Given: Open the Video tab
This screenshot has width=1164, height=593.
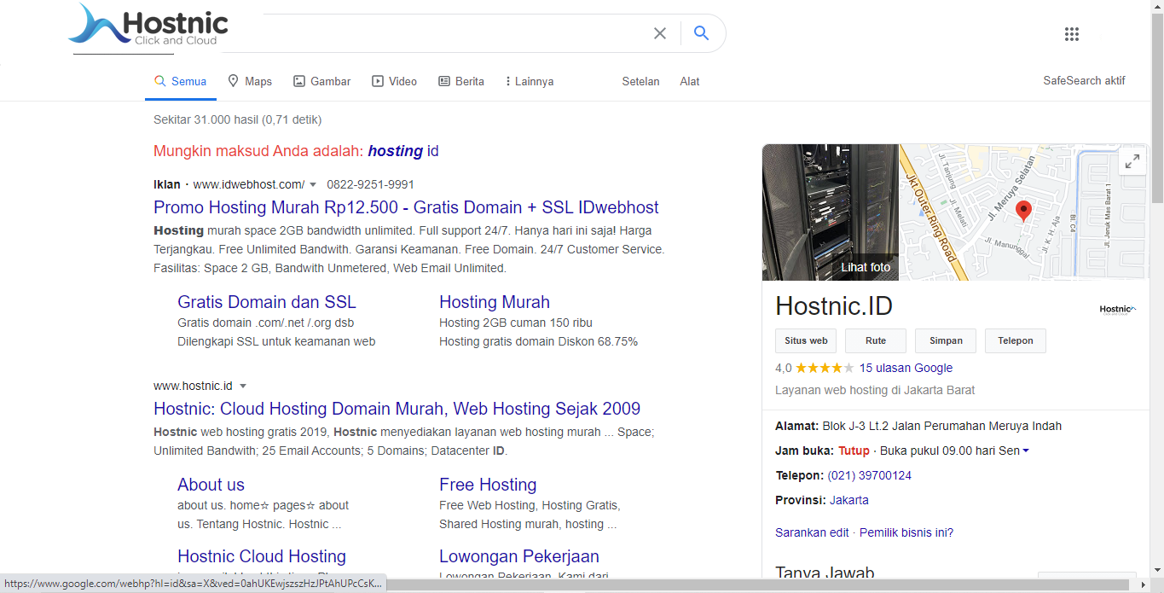Looking at the screenshot, I should pos(394,82).
